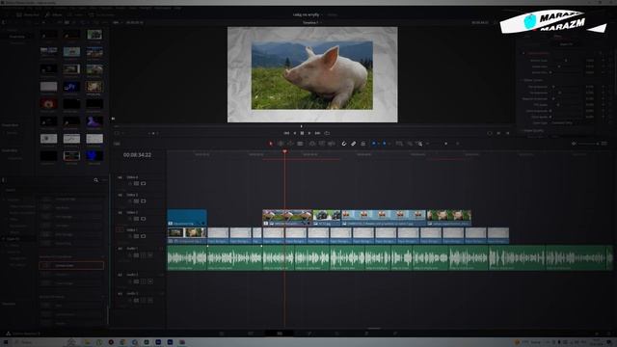
Task: Toggle the Effects panel button
Action: coord(54,15)
